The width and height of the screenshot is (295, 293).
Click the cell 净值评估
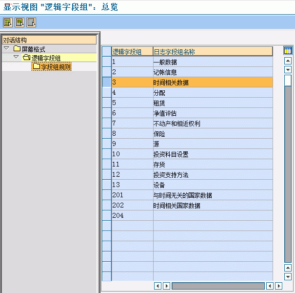coord(213,113)
